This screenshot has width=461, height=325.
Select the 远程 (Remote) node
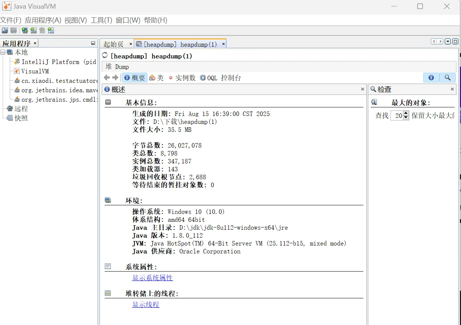pyautogui.click(x=21, y=108)
